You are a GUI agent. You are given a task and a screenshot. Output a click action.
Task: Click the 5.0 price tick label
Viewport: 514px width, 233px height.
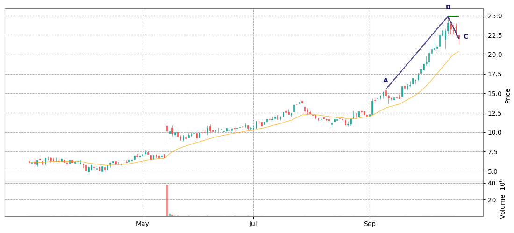(493, 171)
